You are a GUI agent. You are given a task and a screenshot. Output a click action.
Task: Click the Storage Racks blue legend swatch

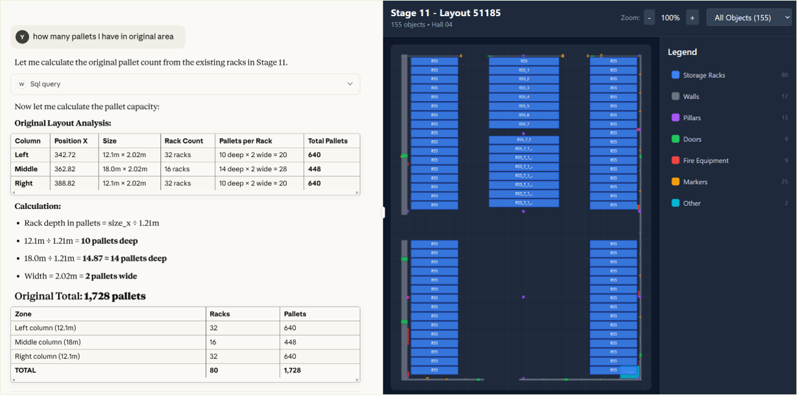675,75
